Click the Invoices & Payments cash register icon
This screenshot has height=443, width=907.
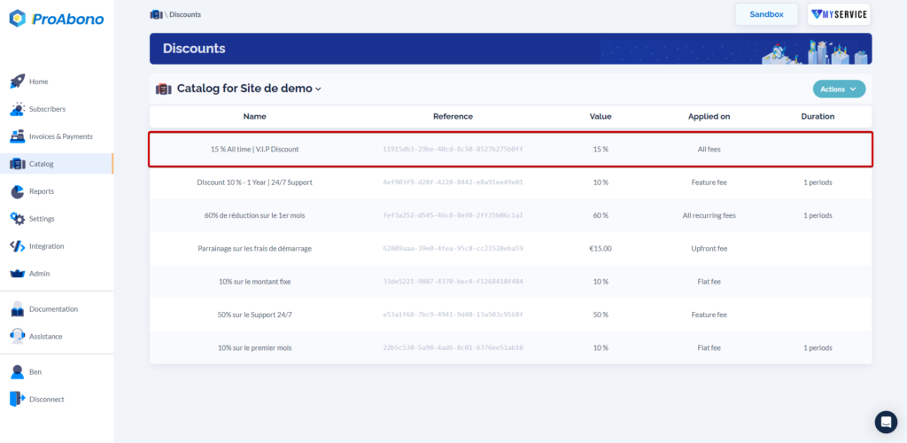18,136
